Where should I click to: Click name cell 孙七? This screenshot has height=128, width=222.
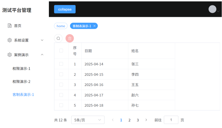(135, 105)
